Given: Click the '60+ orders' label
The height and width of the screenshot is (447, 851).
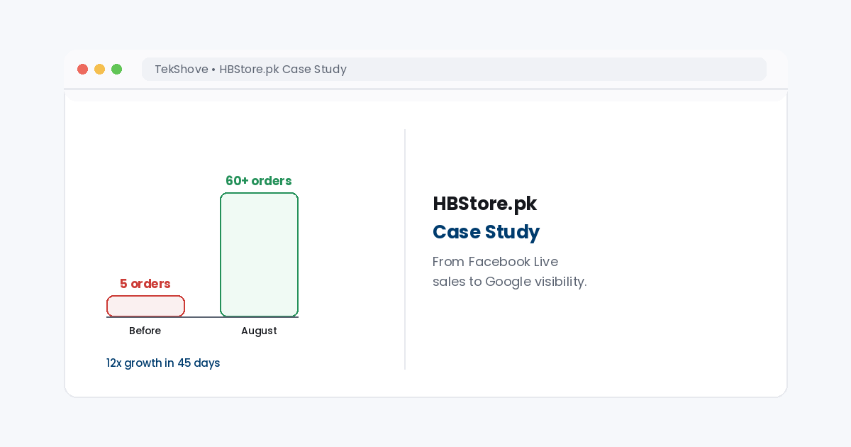Looking at the screenshot, I should click(258, 181).
